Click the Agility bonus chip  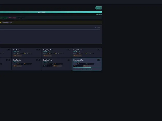coord(21,18)
